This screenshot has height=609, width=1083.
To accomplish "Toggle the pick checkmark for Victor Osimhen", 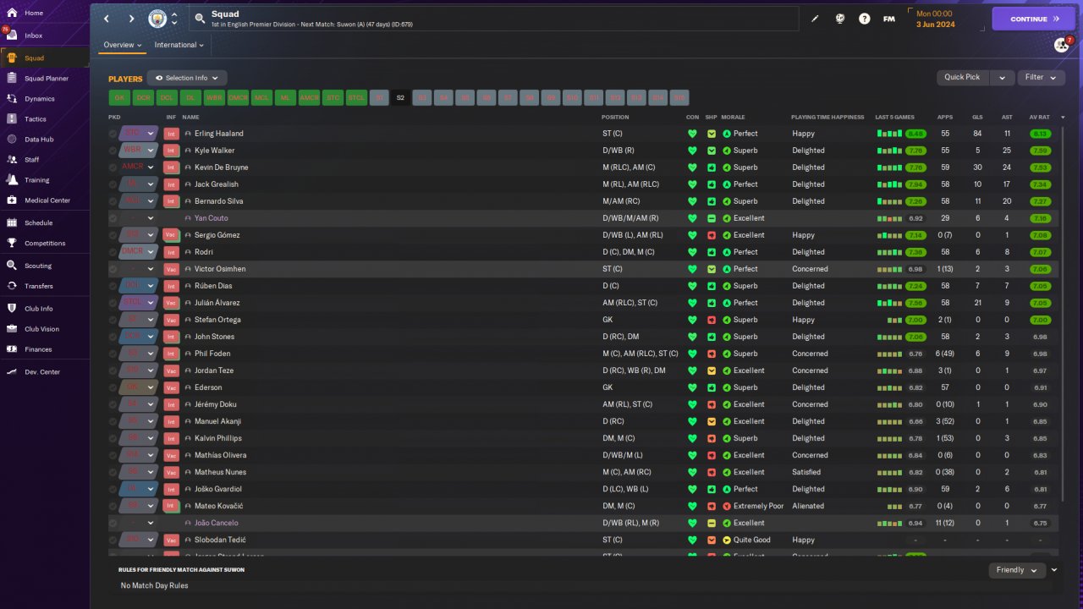I will tap(113, 269).
